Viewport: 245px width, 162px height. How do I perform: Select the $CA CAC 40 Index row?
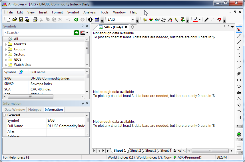point(44,89)
